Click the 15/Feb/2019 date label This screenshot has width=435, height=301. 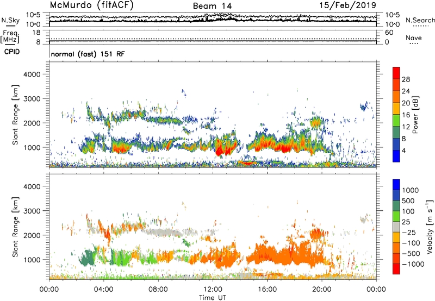click(347, 5)
